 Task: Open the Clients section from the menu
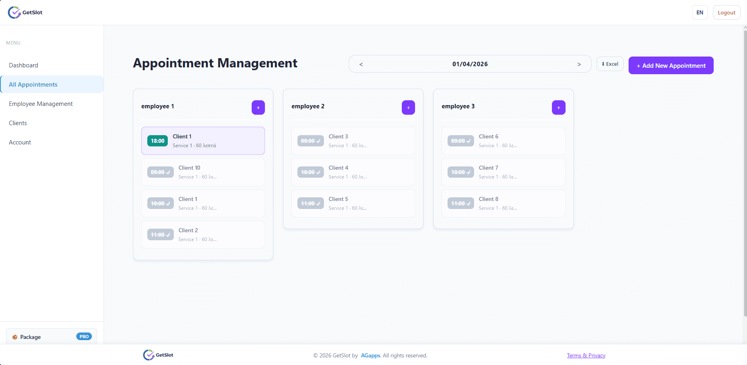[18, 123]
